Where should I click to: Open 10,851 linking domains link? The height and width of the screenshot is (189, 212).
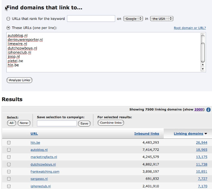coord(202,171)
